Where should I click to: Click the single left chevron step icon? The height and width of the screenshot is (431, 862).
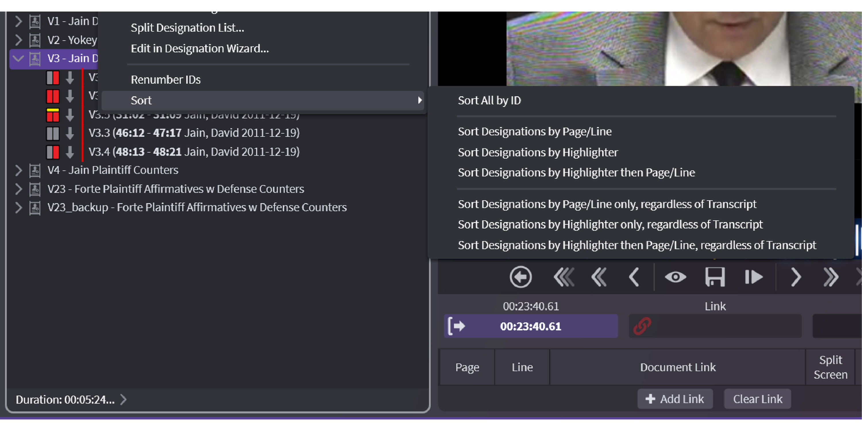coord(634,277)
